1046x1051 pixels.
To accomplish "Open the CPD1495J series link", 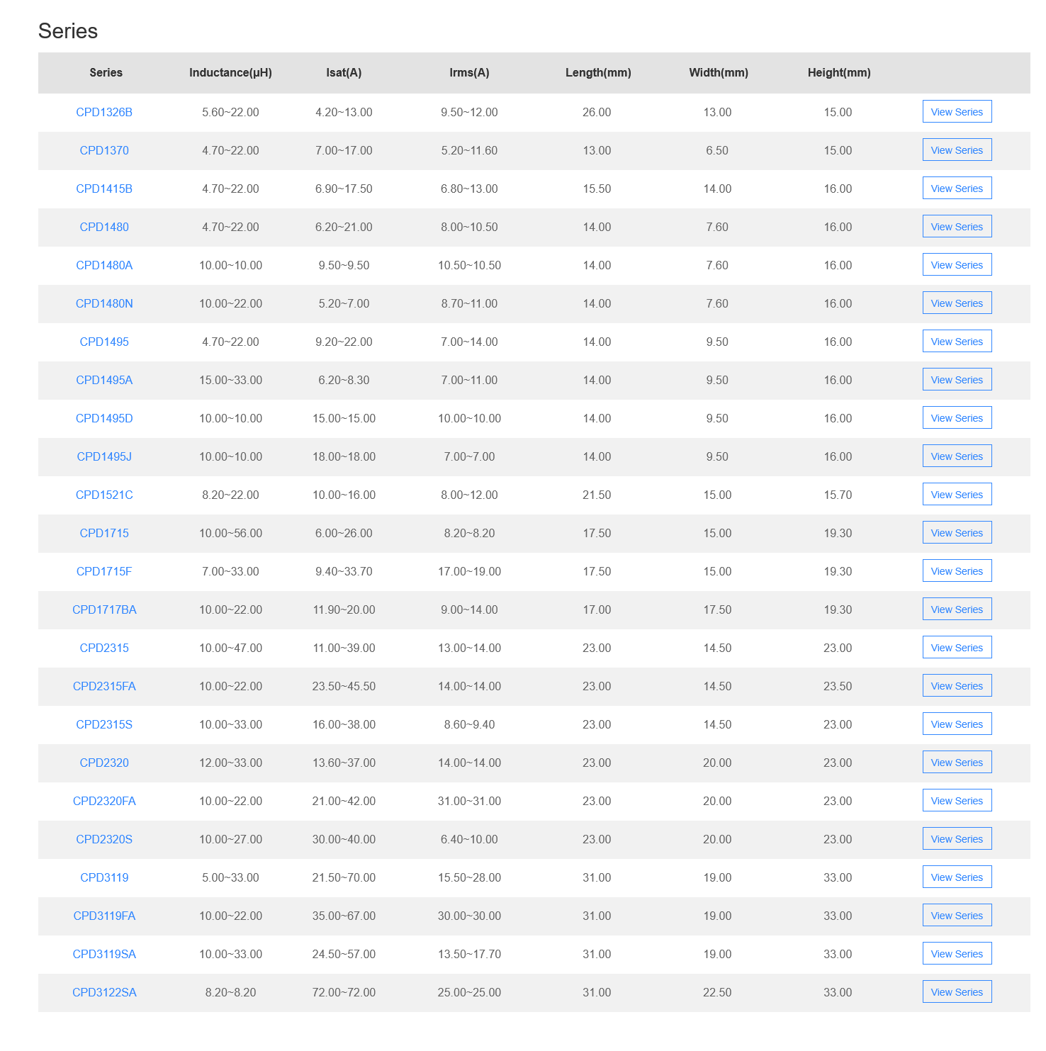I will (104, 456).
